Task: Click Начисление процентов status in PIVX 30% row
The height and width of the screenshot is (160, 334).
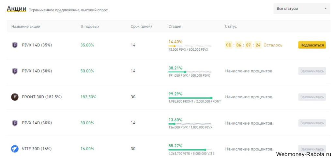Action: pyautogui.click(x=249, y=123)
